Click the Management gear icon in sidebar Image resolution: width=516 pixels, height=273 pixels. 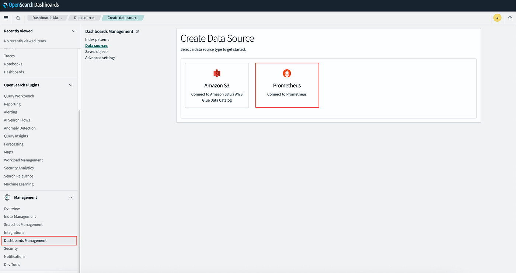pos(7,197)
